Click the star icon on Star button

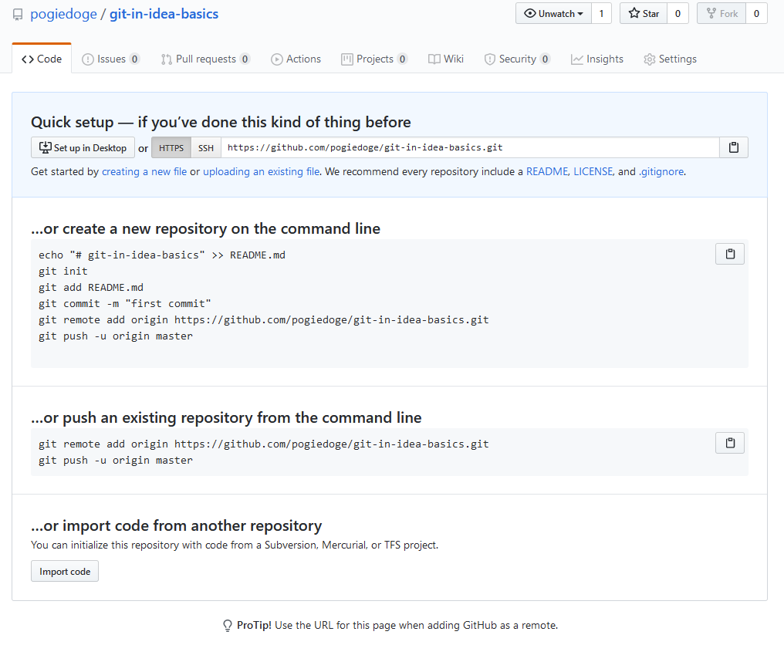(634, 13)
